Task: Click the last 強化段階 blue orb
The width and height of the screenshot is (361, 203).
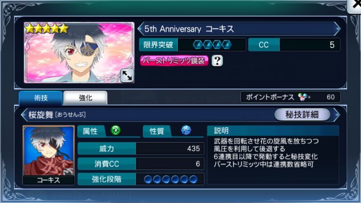Action: point(194,179)
